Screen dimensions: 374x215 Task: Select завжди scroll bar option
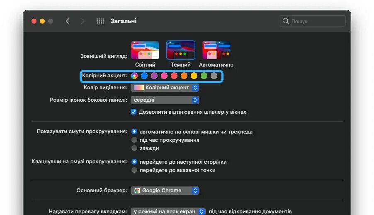click(134, 148)
